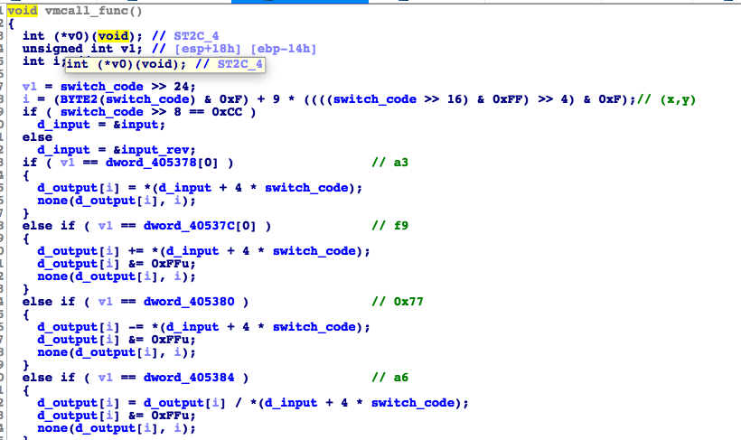Viewport: 741px width, 440px height.
Task: Click the // a6 comment
Action: [x=389, y=378]
